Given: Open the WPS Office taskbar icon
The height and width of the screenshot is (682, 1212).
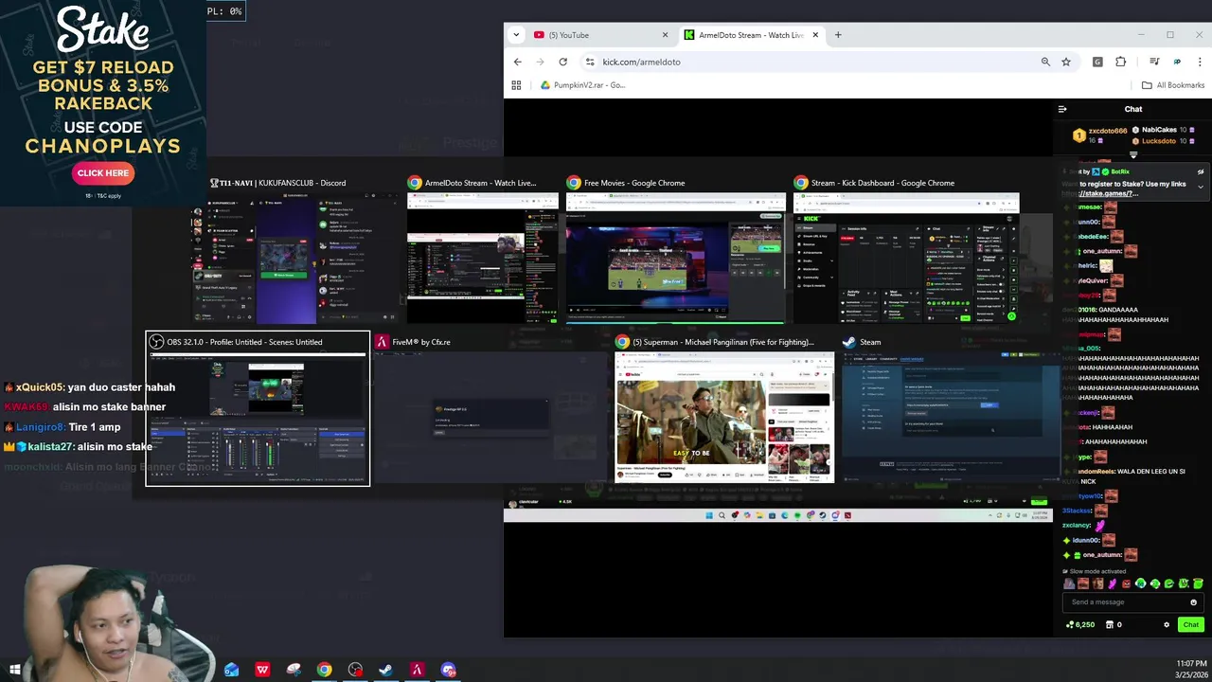Looking at the screenshot, I should coord(262,670).
